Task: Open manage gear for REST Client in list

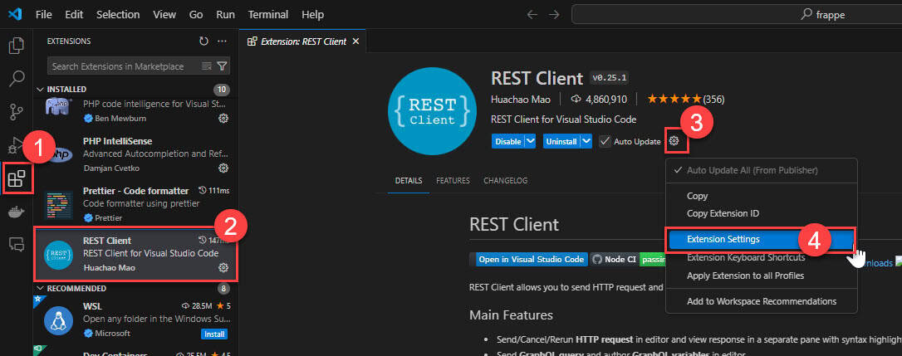Action: (223, 267)
